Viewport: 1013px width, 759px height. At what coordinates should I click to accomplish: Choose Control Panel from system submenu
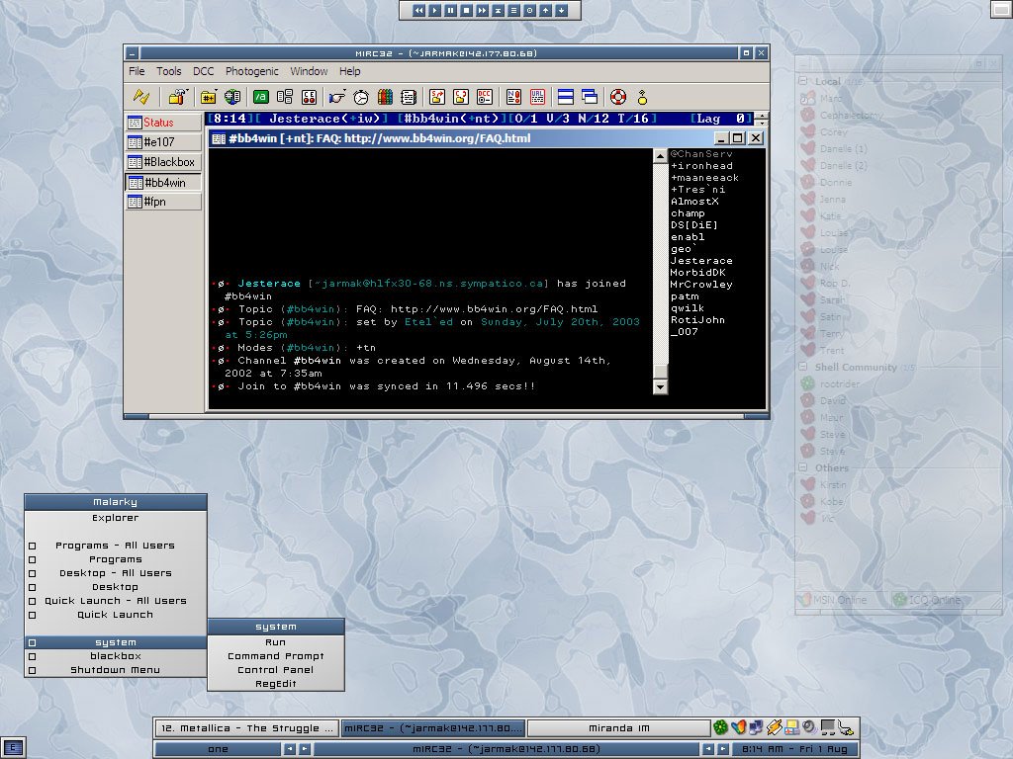276,670
